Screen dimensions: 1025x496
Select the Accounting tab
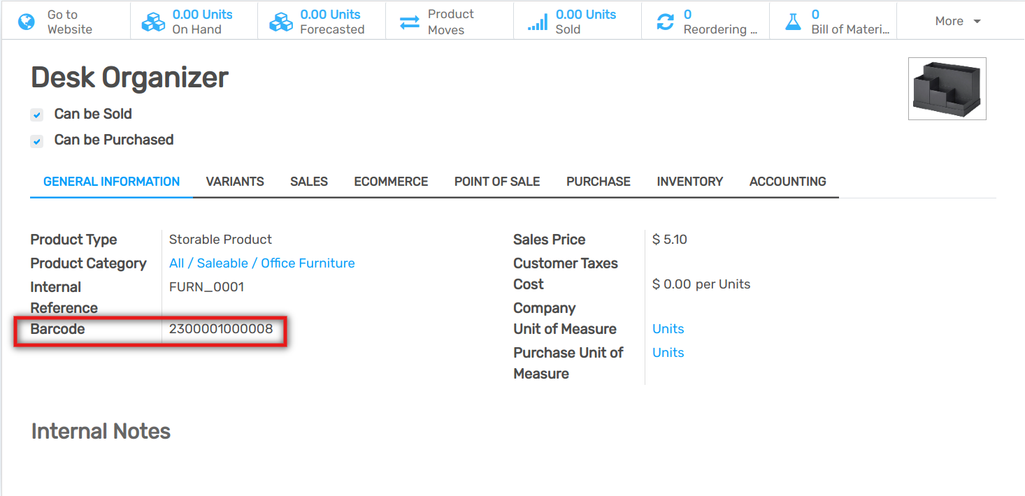point(787,182)
